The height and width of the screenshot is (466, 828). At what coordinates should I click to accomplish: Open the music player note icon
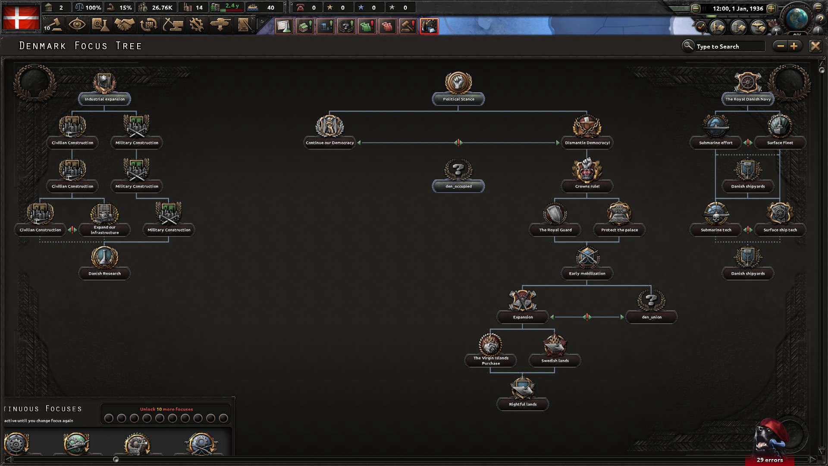click(701, 27)
